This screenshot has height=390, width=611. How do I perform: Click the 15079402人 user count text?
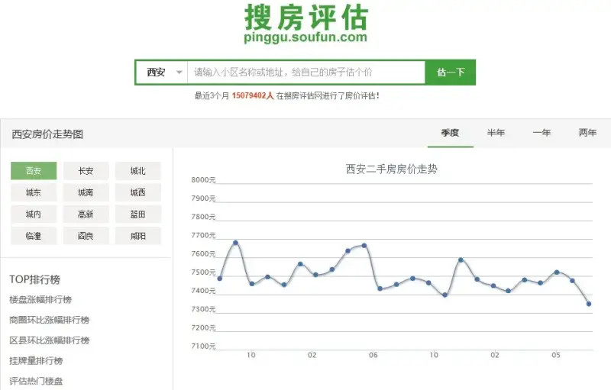[x=253, y=95]
